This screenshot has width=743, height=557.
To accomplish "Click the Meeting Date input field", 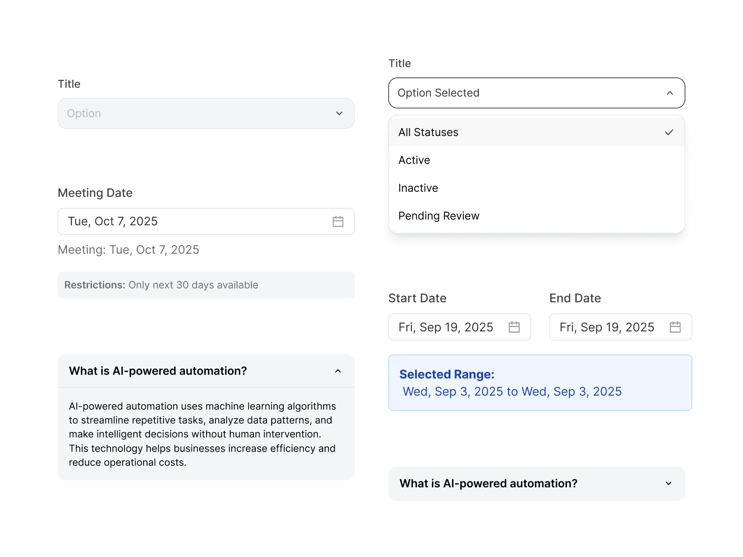I will point(195,221).
